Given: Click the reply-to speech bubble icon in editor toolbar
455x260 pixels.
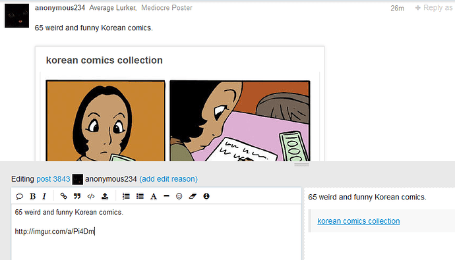Looking at the screenshot, I should (19, 196).
